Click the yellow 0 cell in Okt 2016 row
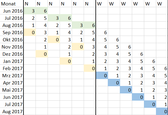The height and width of the screenshot is (115, 168). (x=54, y=40)
